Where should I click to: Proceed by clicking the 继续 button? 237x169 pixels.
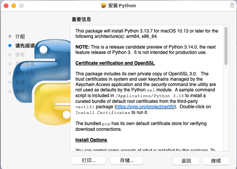click(x=216, y=160)
